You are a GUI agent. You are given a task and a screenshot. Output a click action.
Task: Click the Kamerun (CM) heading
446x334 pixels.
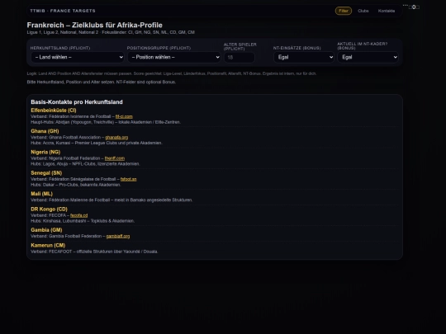[x=48, y=246]
